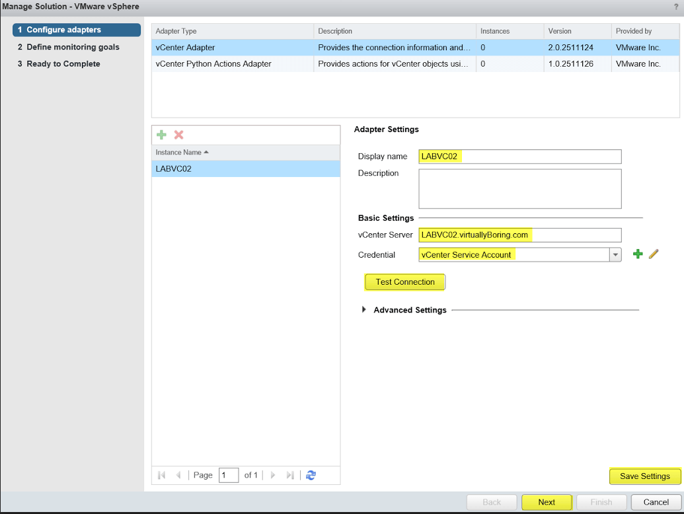
Task: Click the Description text area
Action: click(520, 189)
